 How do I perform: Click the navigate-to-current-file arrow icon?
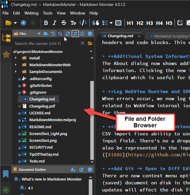coord(39,34)
